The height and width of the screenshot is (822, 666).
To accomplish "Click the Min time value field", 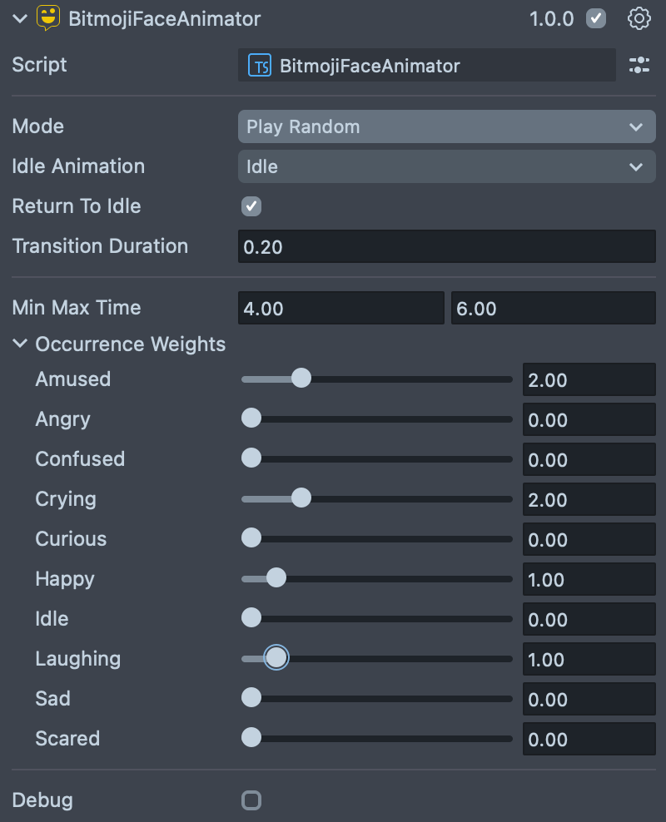I will point(340,308).
